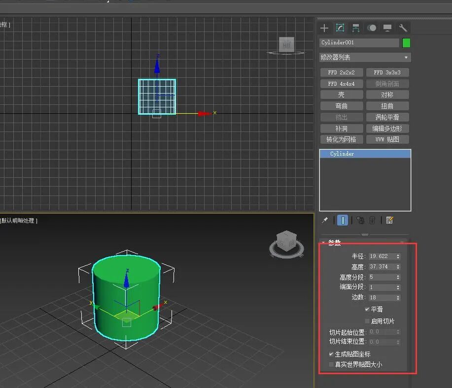Click the 高度 spinner arrows

coord(398,267)
